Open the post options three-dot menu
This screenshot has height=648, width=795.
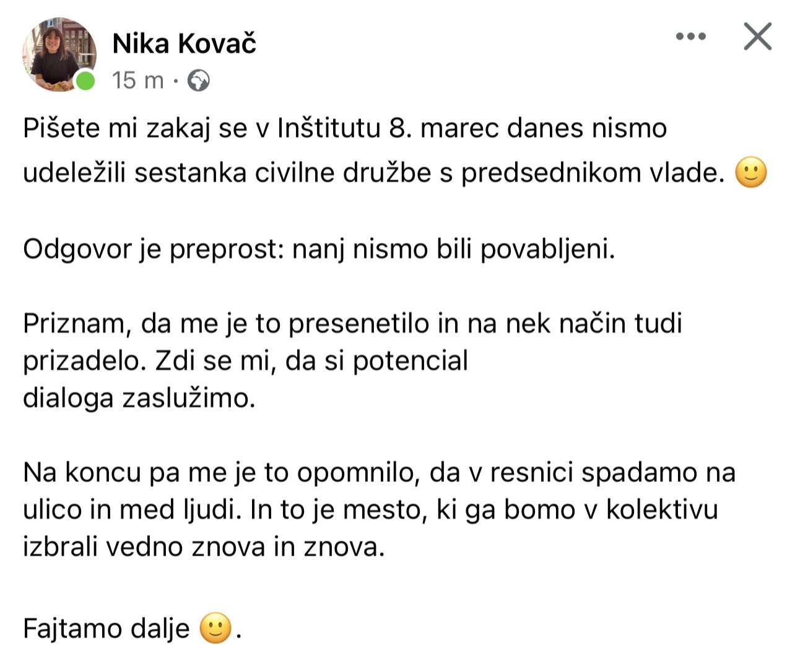coord(690,37)
